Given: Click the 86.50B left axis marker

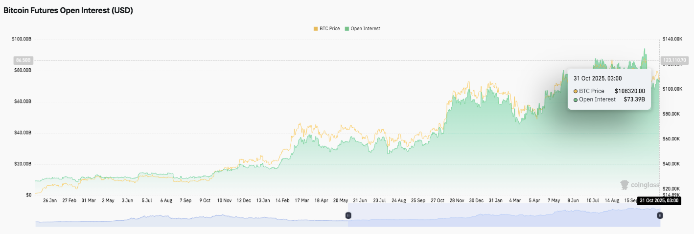Looking at the screenshot, I should (x=23, y=60).
